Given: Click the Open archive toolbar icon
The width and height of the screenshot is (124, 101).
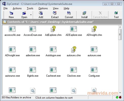Looking at the screenshot, I should pos(24,13).
